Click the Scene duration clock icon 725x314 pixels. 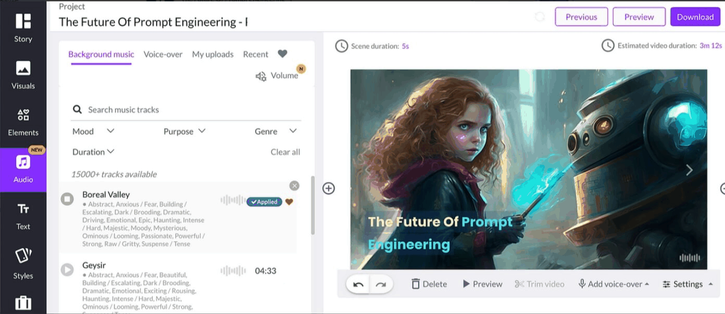tap(341, 46)
